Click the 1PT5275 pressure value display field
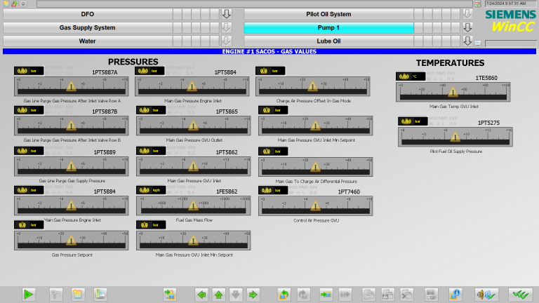The width and height of the screenshot is (539, 303). 413,121
